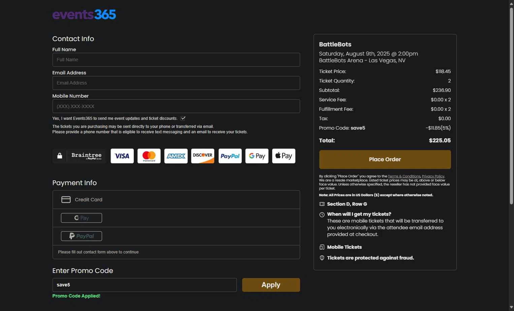Screen dimensions: 514x311
Task: Uncheck the event updates and discounts checkbox
Action: (183, 118)
